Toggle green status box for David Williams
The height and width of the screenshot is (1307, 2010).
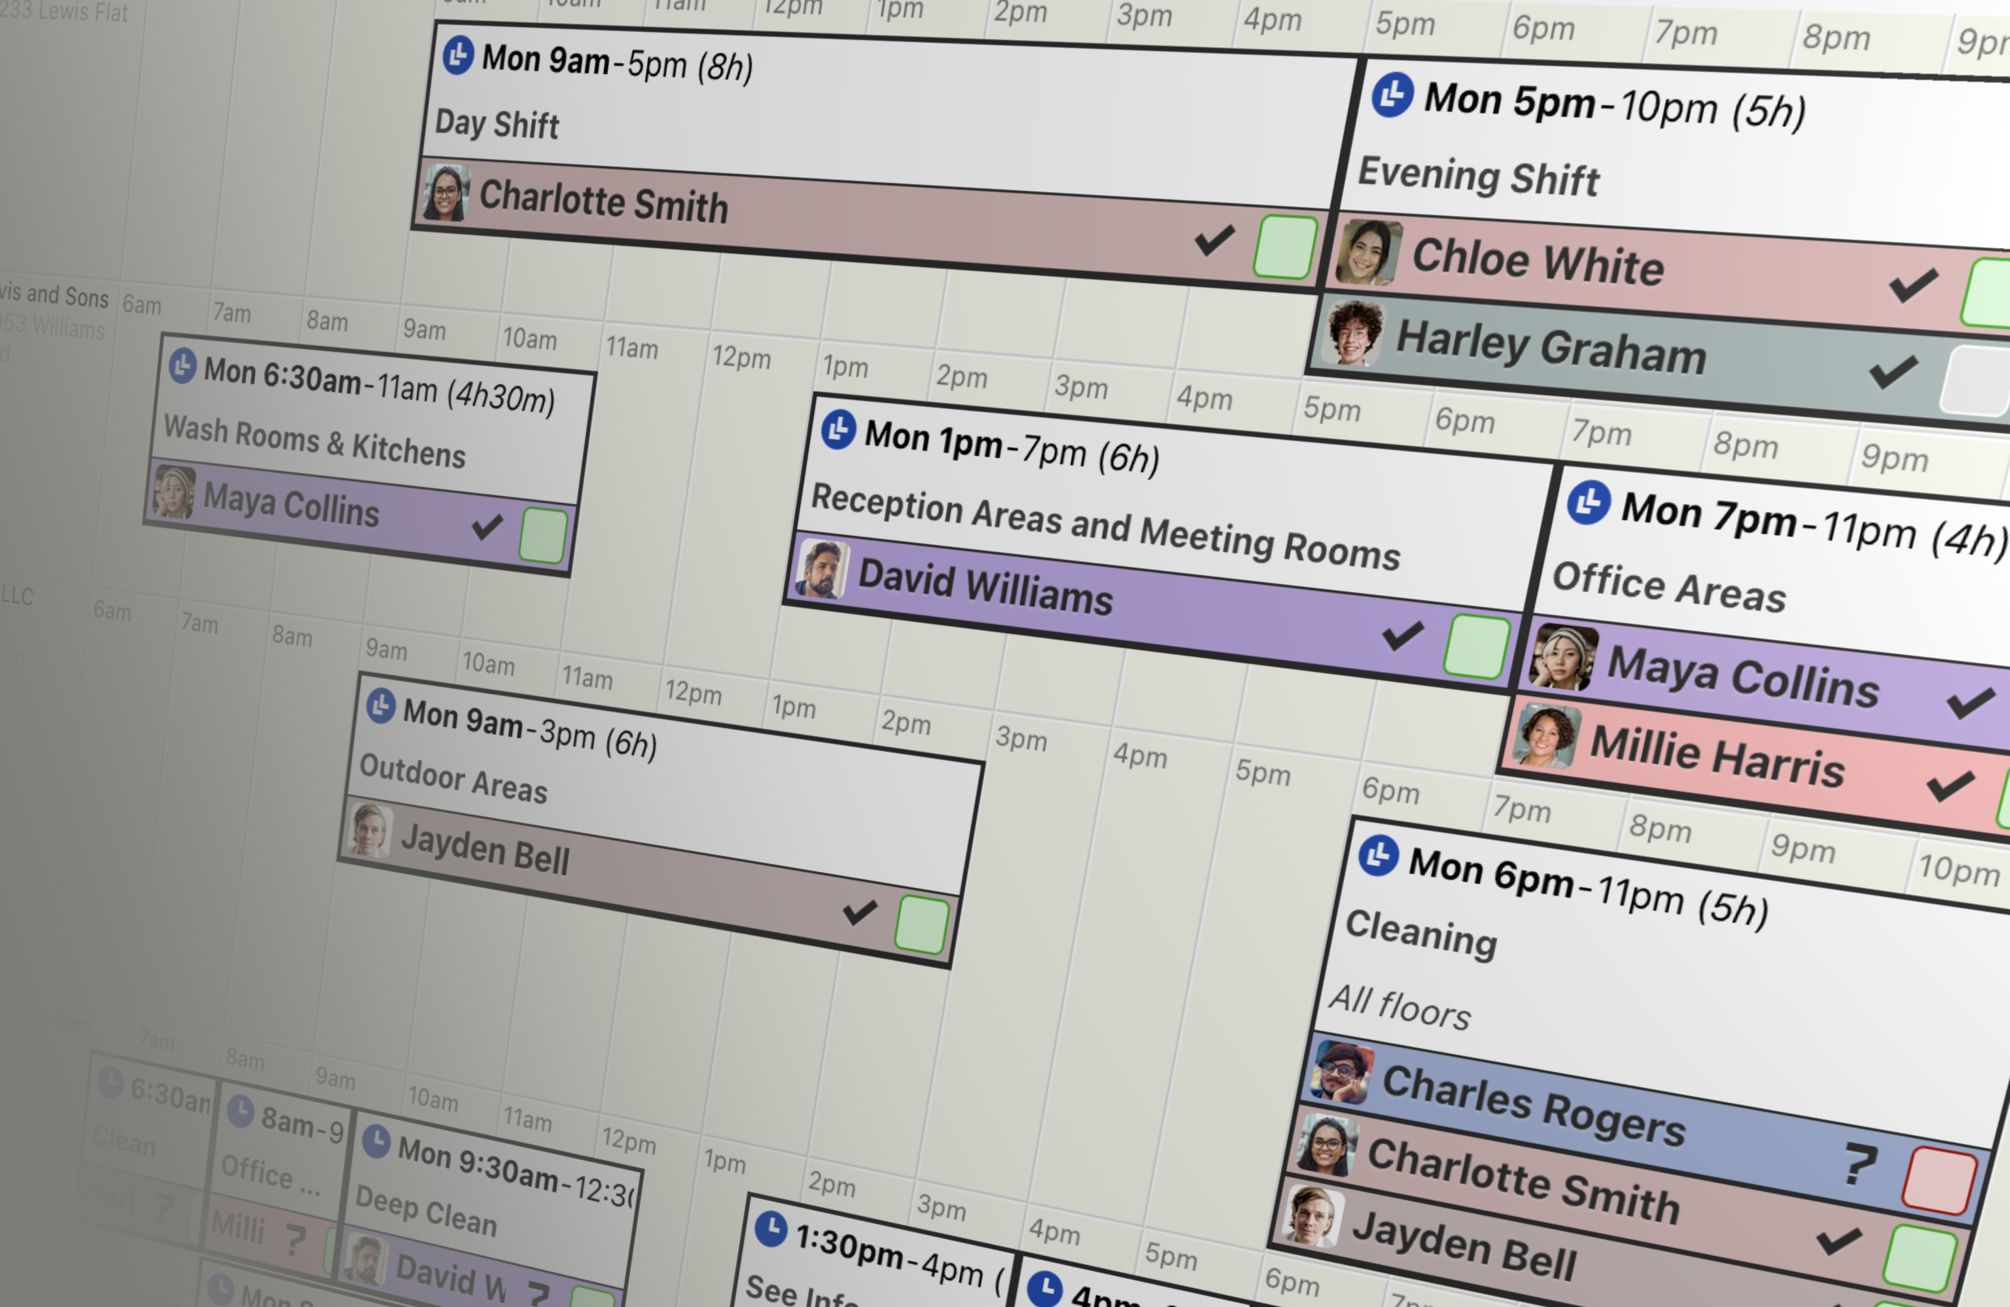[1477, 646]
